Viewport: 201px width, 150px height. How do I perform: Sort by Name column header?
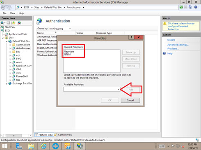[56, 33]
